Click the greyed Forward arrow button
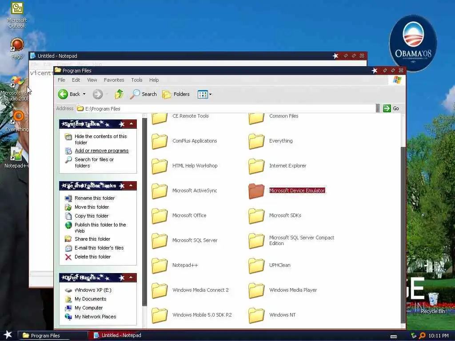 click(98, 94)
